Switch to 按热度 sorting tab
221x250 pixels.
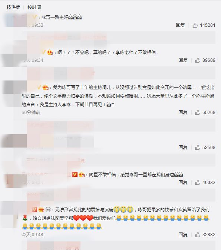pyautogui.click(x=13, y=7)
